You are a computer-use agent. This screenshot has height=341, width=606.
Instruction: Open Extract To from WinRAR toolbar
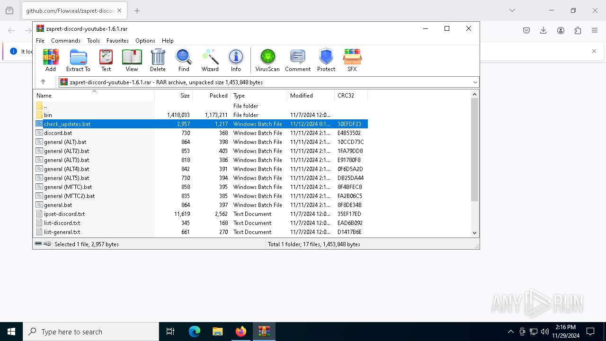click(x=78, y=60)
